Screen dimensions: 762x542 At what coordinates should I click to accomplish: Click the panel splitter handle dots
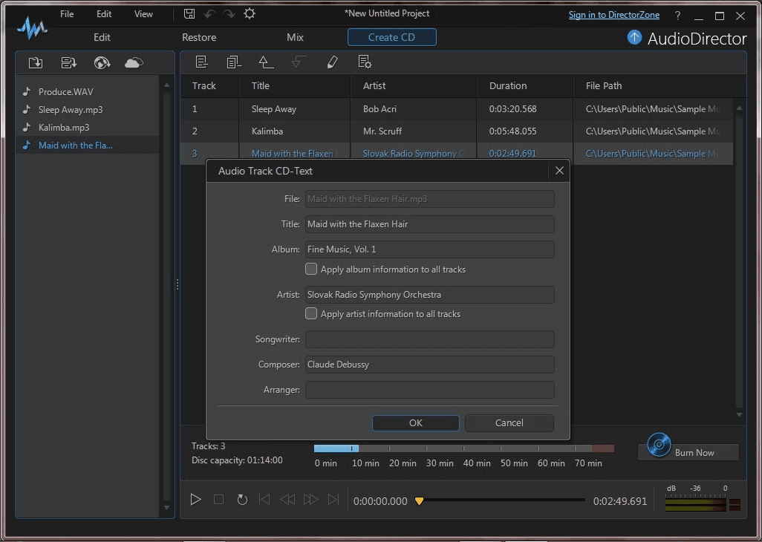(x=178, y=284)
